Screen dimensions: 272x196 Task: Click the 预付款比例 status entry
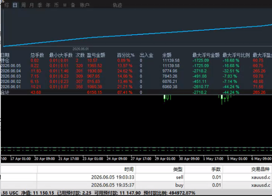169,193
